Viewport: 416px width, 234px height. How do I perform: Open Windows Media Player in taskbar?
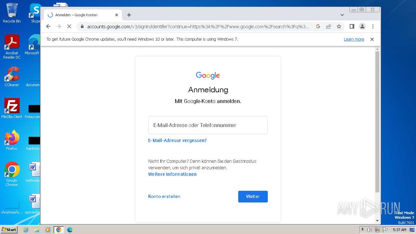click(48, 230)
